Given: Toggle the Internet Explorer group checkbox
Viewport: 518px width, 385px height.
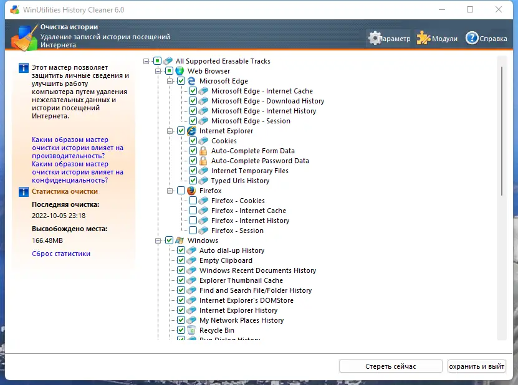Looking at the screenshot, I should pos(181,131).
